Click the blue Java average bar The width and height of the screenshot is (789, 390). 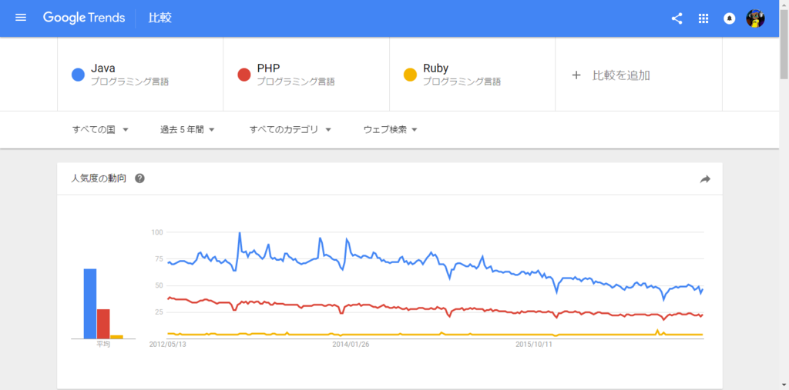90,304
